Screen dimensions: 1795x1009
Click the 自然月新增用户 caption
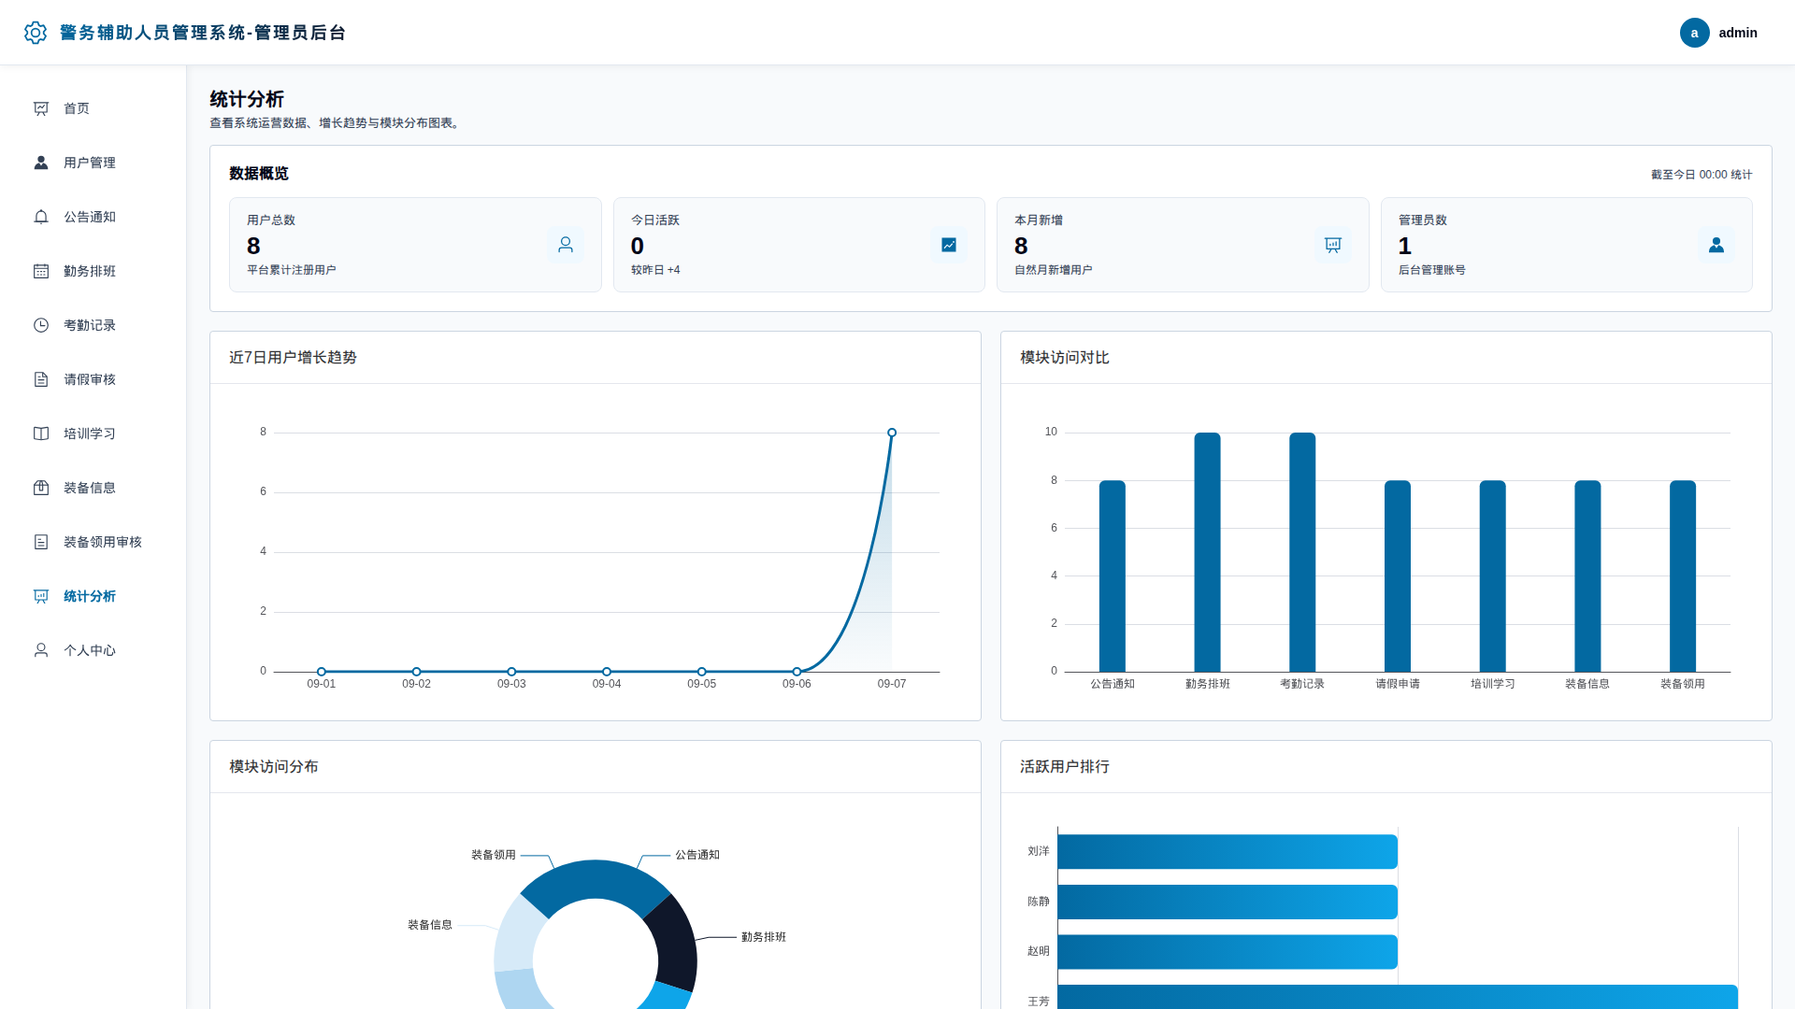[x=1054, y=270]
